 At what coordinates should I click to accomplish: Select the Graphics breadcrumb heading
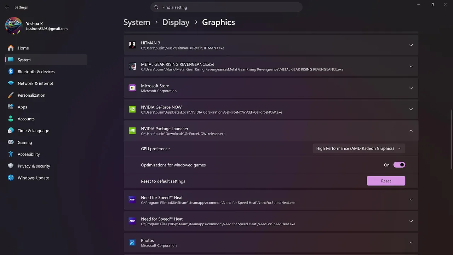pos(218,22)
